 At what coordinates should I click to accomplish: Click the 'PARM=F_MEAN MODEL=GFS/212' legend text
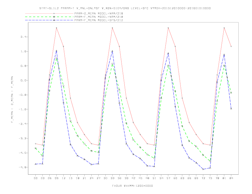coord(99,20)
